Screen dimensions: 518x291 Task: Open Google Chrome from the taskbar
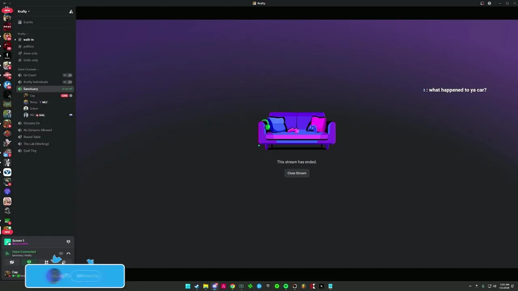pos(232,286)
